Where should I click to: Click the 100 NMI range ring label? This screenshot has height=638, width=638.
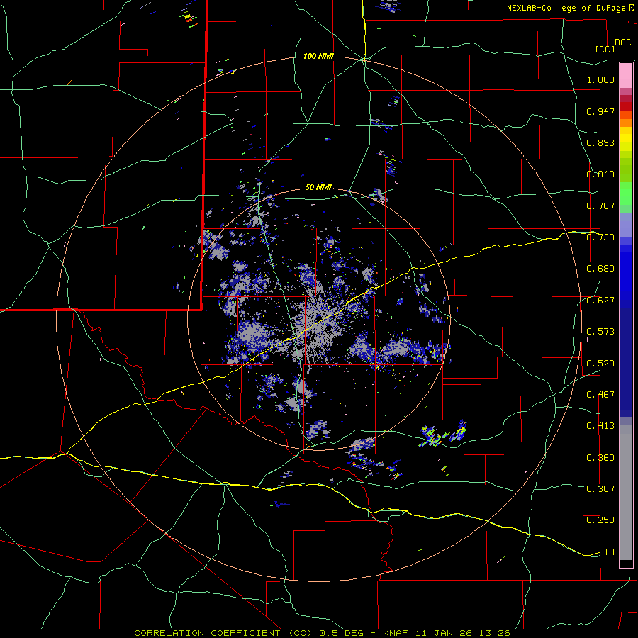coord(318,56)
